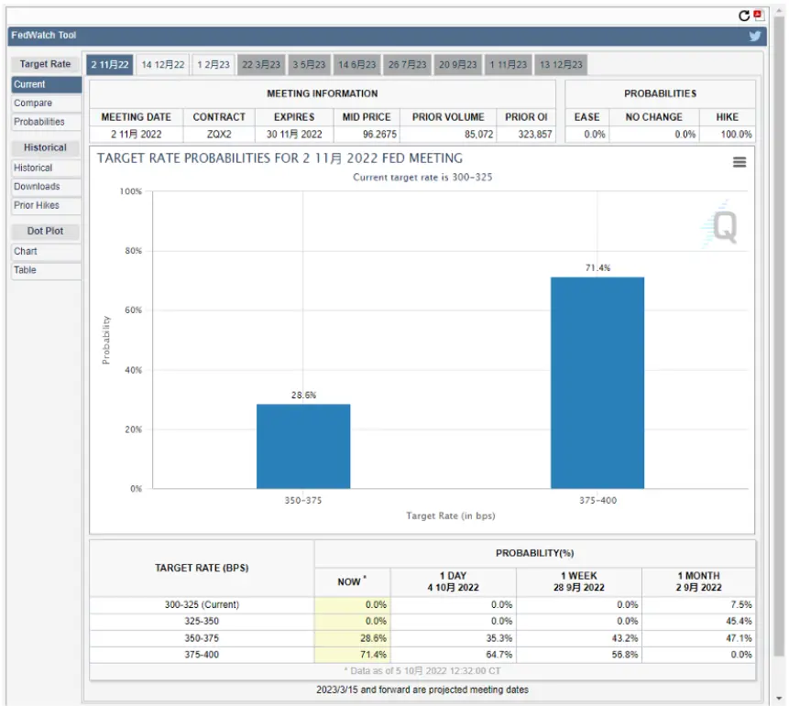Click the 375-400 blue probability bar

(x=597, y=383)
